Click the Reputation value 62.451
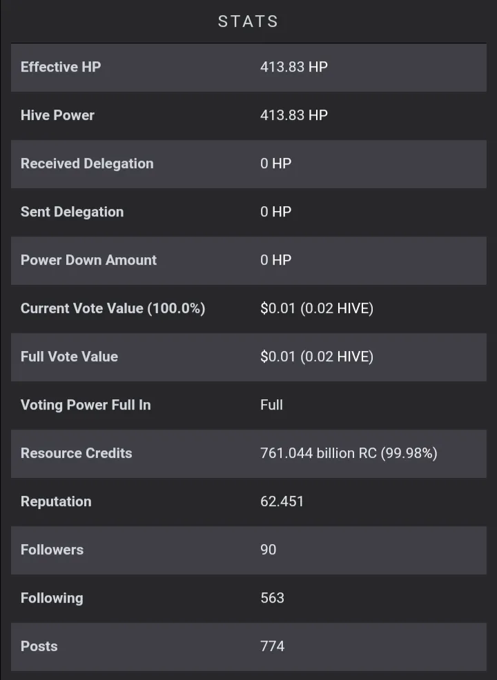The width and height of the screenshot is (497, 680). tap(282, 501)
